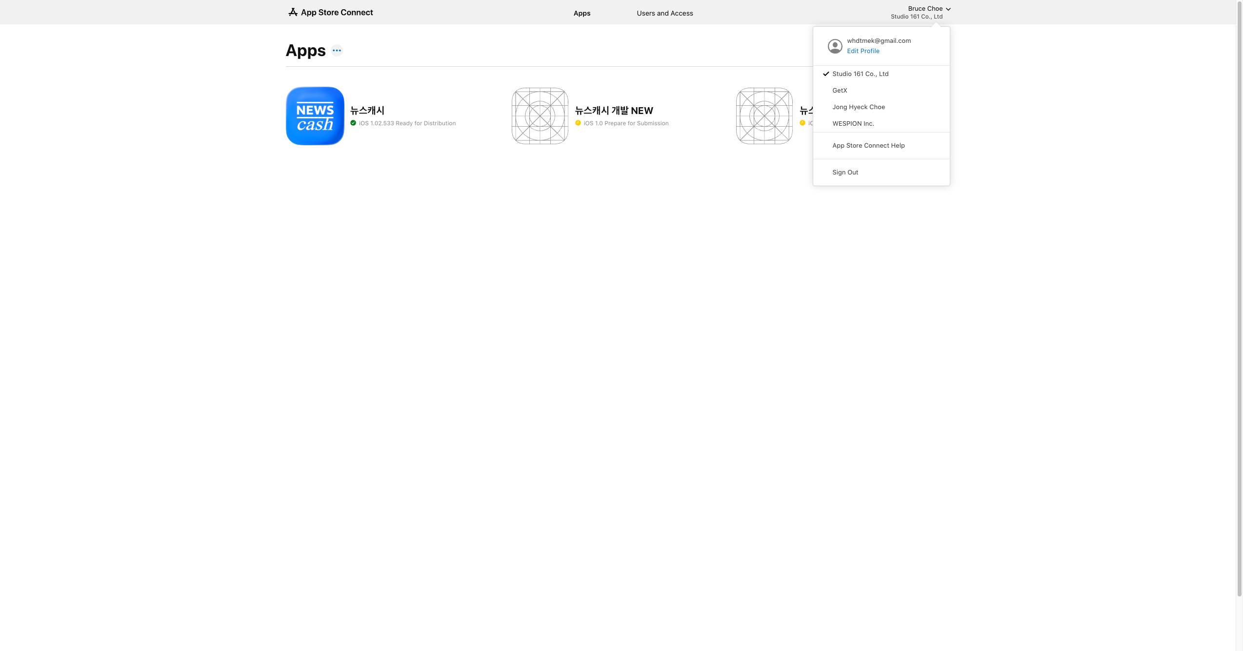Click the Apps ellipsis more-options icon

coord(337,51)
